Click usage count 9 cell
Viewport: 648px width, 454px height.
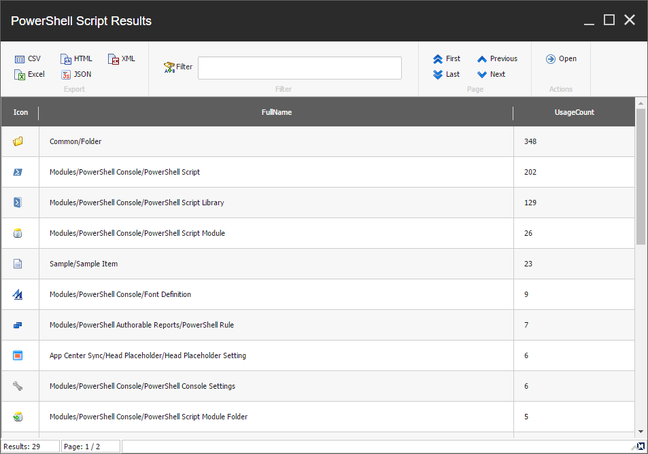(x=574, y=294)
